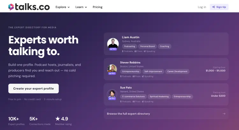239x130 pixels.
Task: Click the Create your expert profile button
Action: [33, 89]
